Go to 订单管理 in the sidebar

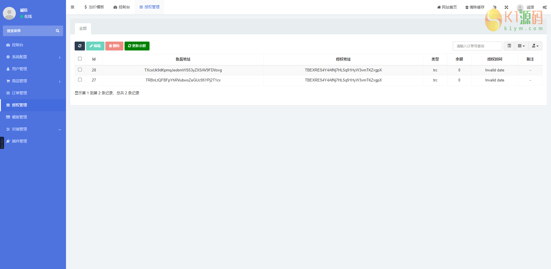[x=33, y=93]
